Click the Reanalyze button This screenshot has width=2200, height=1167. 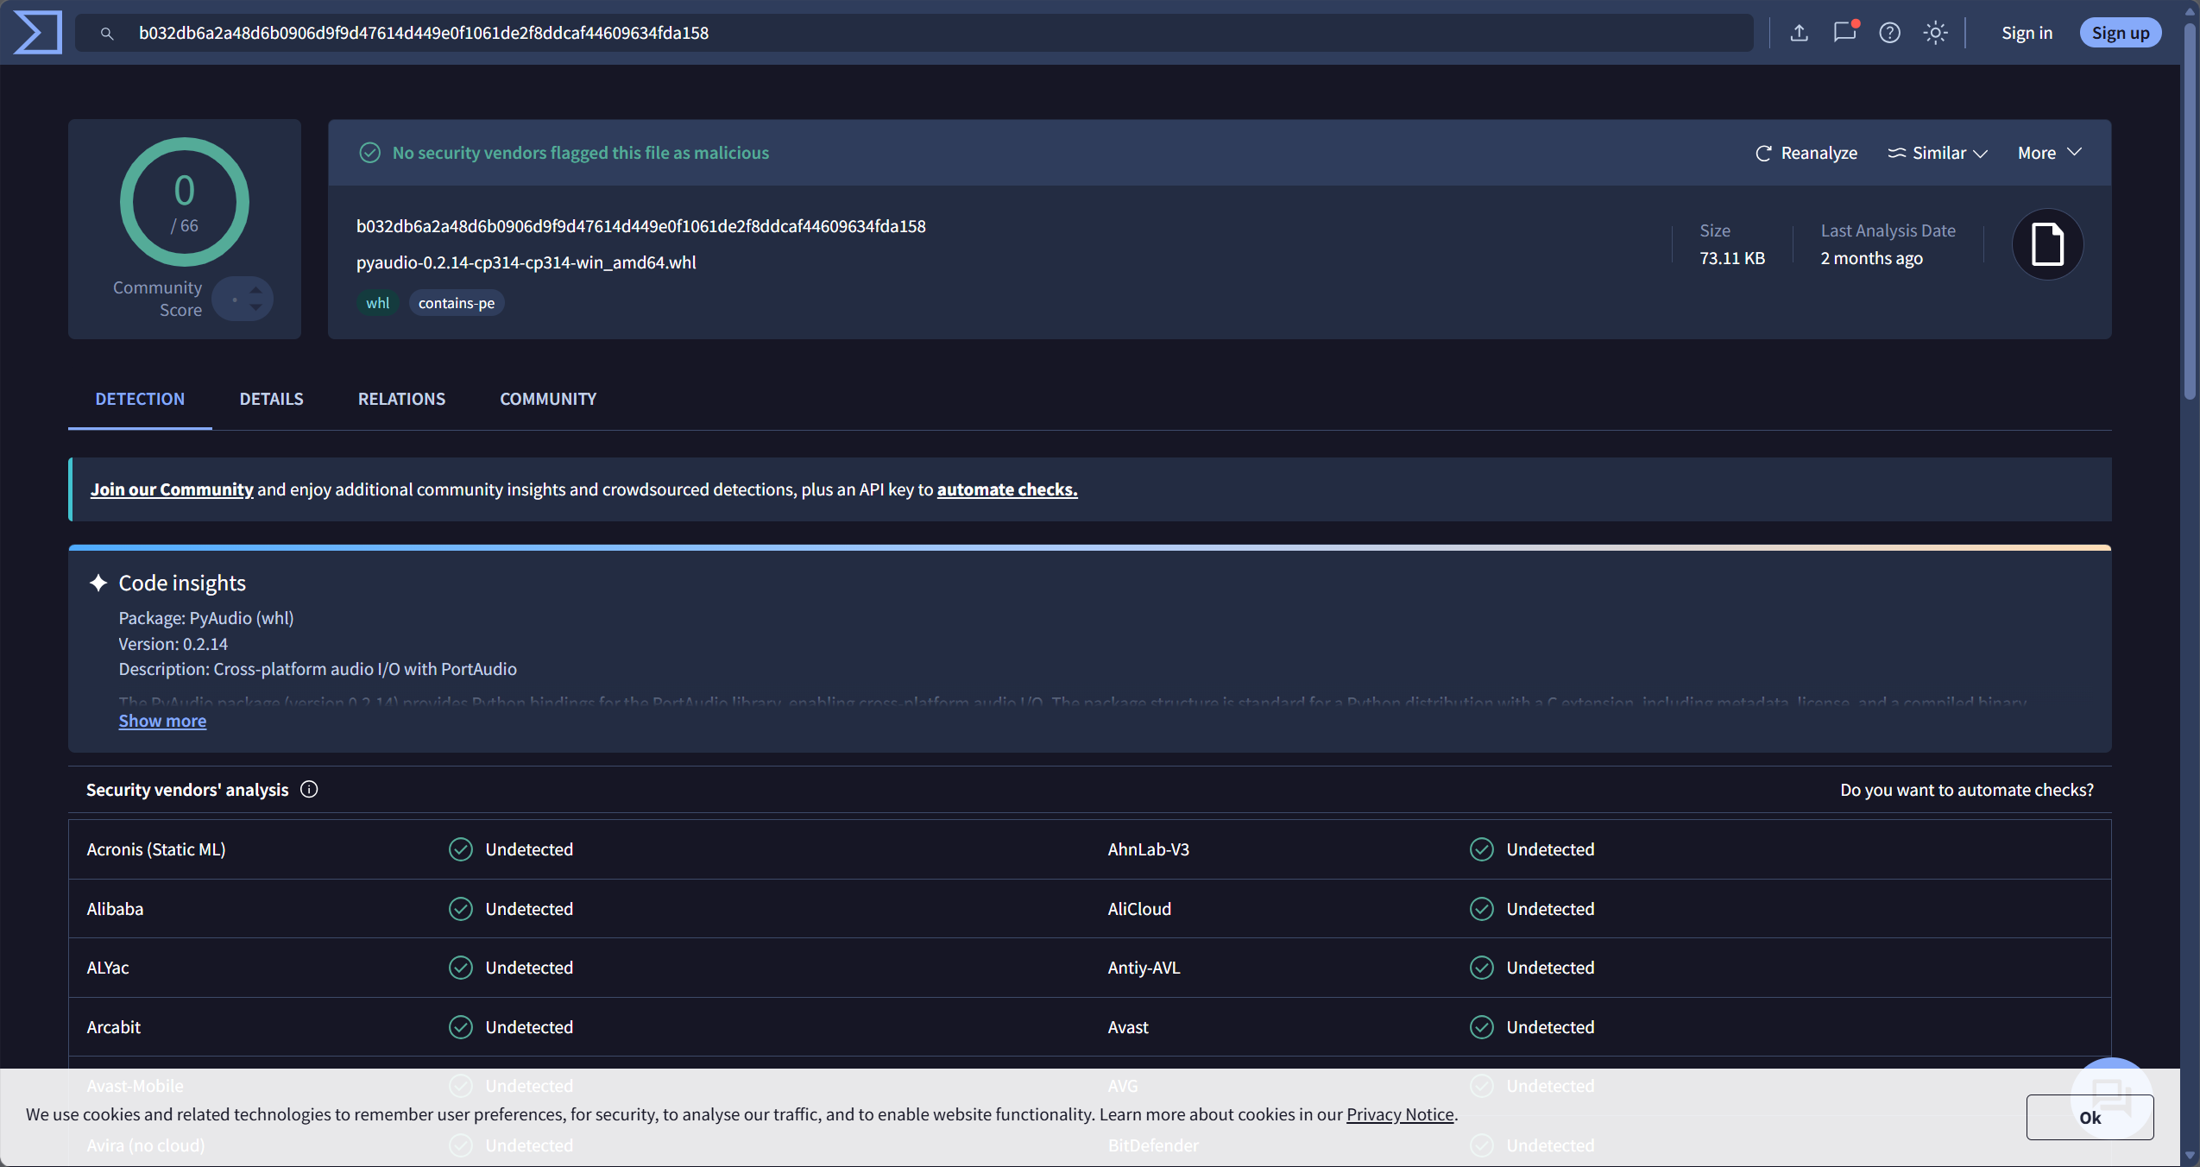1806,153
